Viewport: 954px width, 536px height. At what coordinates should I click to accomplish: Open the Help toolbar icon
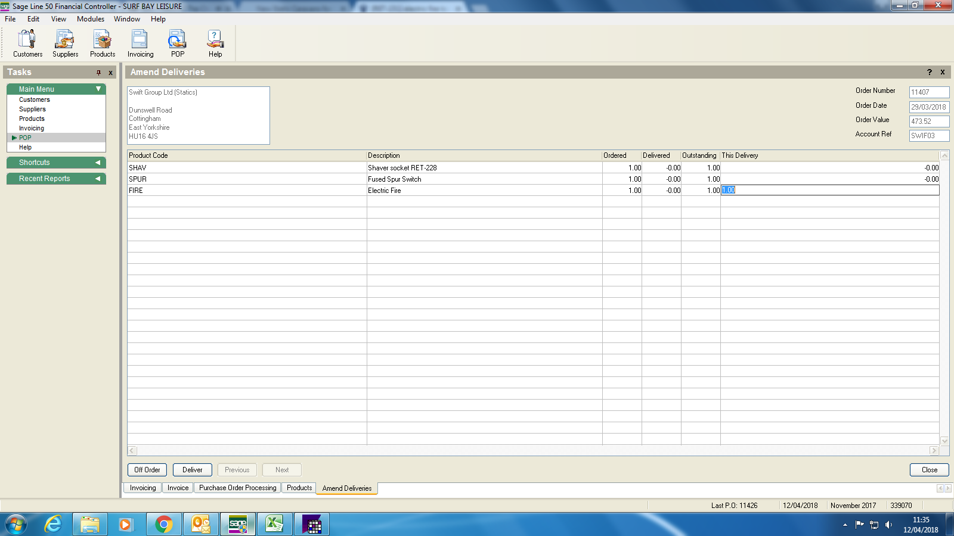pyautogui.click(x=215, y=43)
